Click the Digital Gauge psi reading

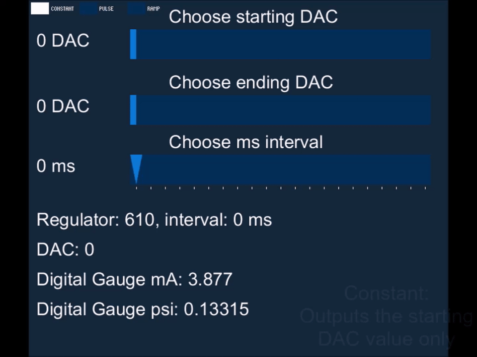[143, 309]
